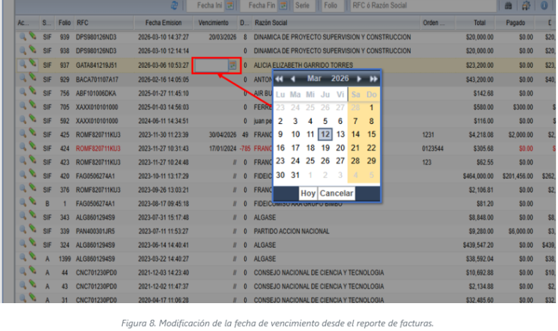Click the calendar icon in folio 937's Vencimiento field
Viewport: 558px width, 331px height.
232,66
